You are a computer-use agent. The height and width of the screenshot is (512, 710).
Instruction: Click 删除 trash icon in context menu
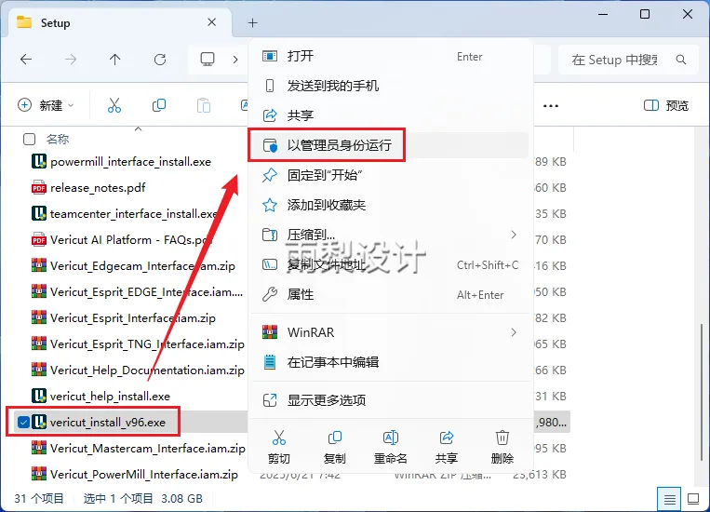(x=502, y=447)
